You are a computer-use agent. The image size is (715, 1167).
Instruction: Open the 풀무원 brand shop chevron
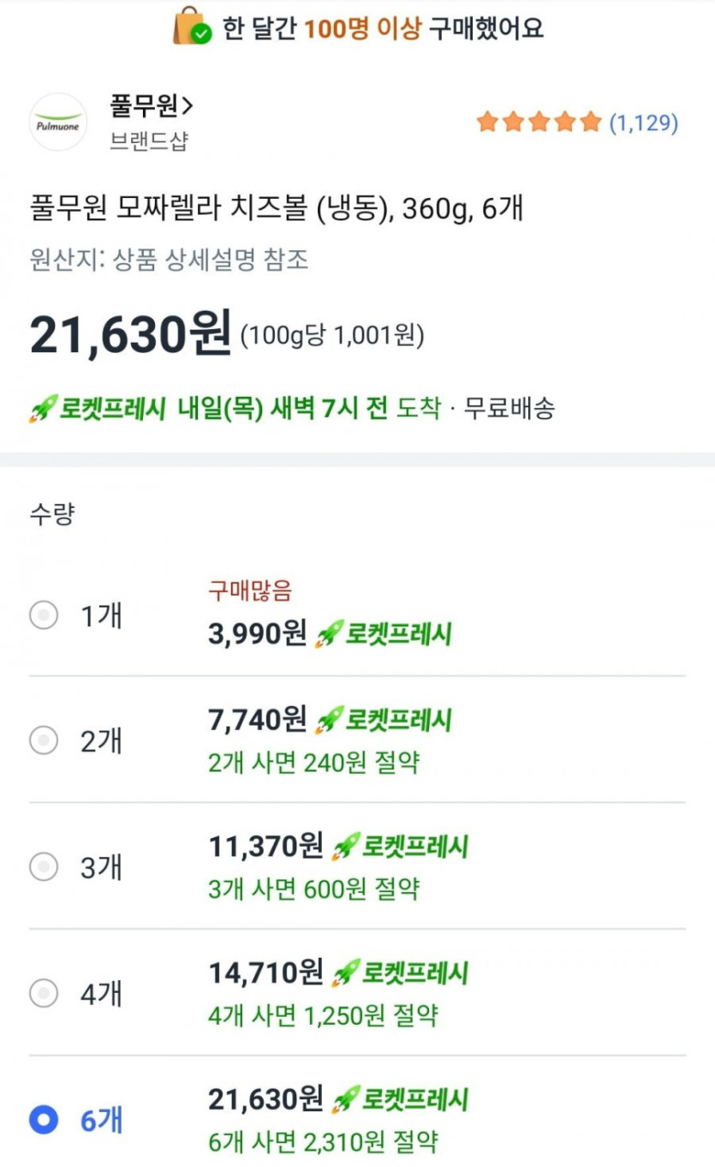188,106
